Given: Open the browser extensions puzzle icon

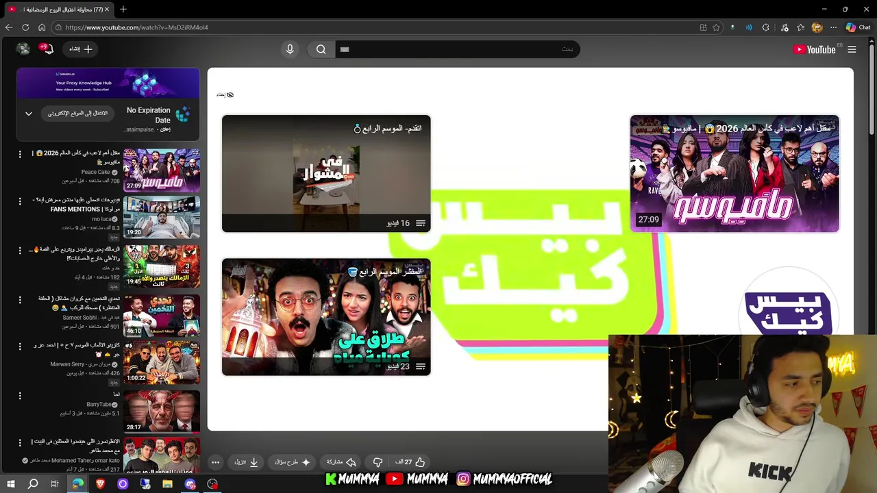Looking at the screenshot, I should (766, 27).
